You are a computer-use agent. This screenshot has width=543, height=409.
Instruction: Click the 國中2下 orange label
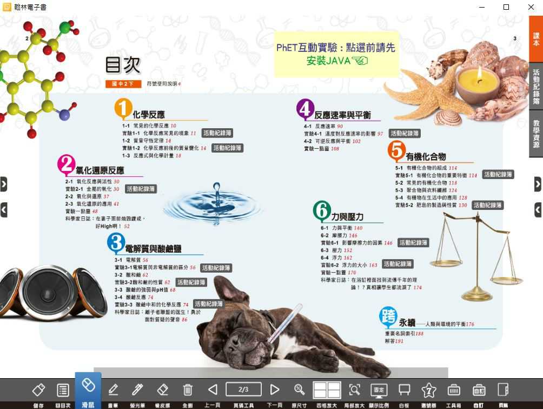click(123, 84)
